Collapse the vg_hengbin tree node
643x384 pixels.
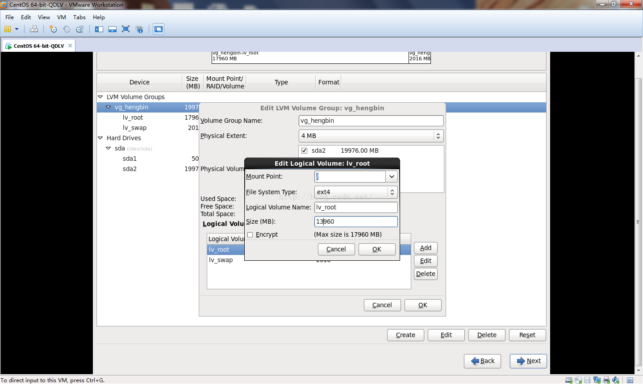point(108,107)
